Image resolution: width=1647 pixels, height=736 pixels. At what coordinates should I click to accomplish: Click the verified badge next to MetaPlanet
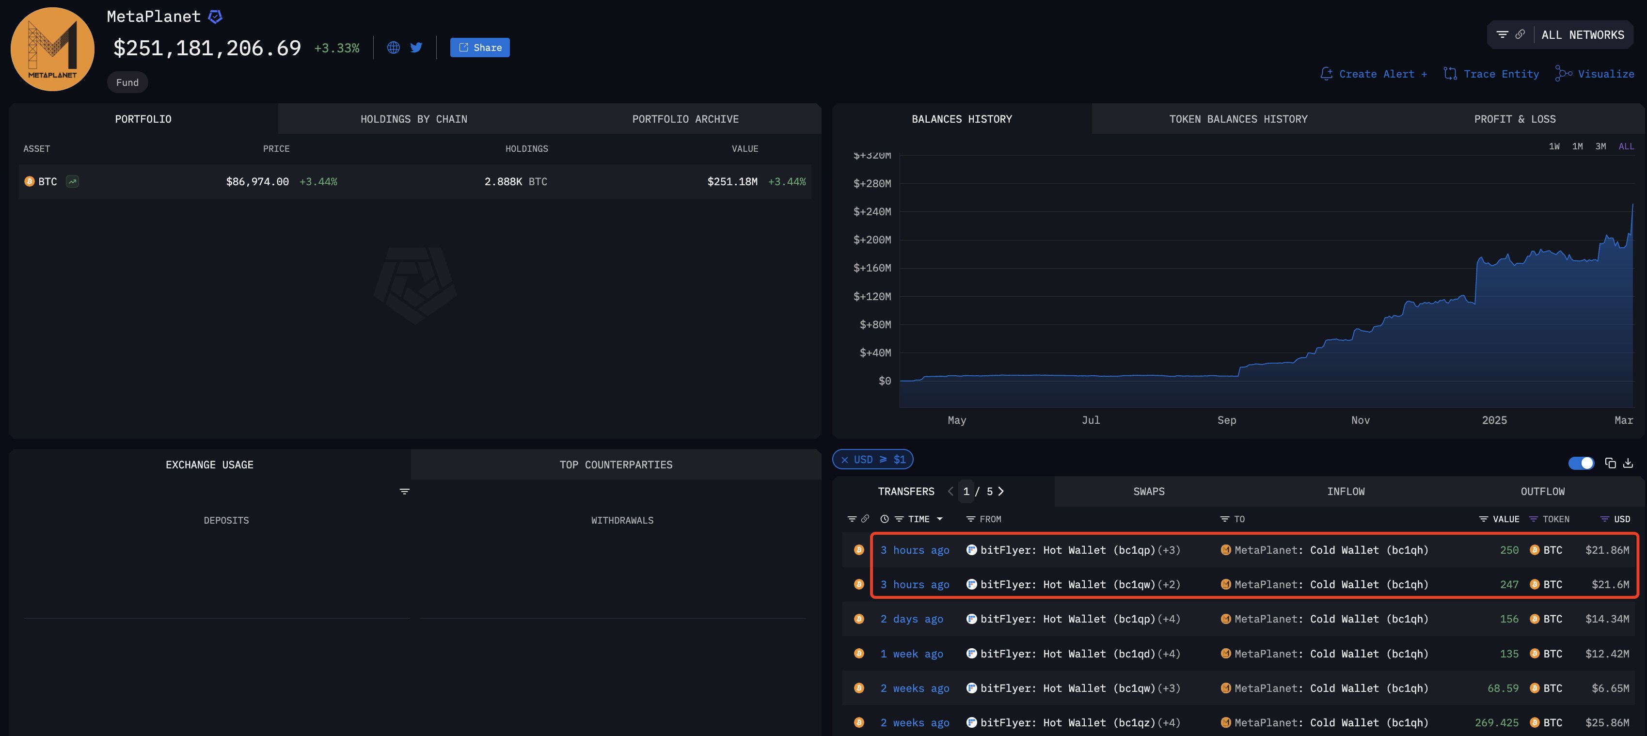tap(215, 16)
